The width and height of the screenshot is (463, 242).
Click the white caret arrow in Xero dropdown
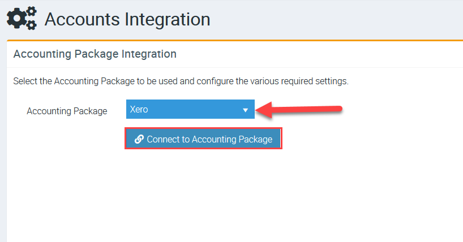click(x=246, y=110)
